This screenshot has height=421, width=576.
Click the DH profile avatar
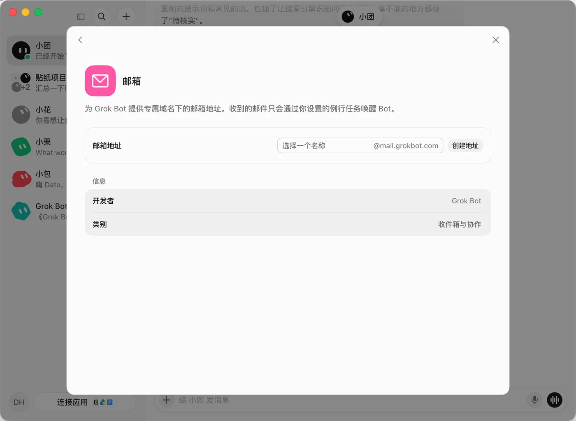19,402
